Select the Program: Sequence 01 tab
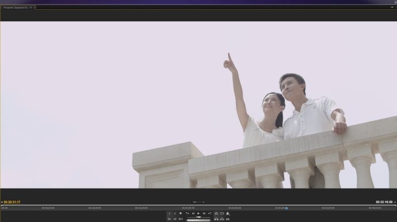 16,7
